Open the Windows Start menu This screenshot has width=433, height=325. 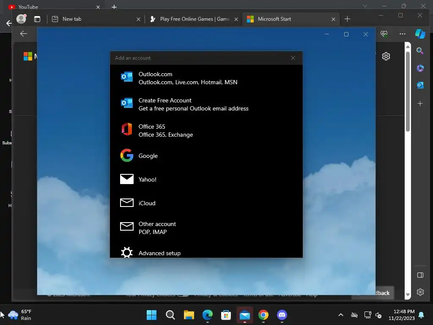pos(151,315)
